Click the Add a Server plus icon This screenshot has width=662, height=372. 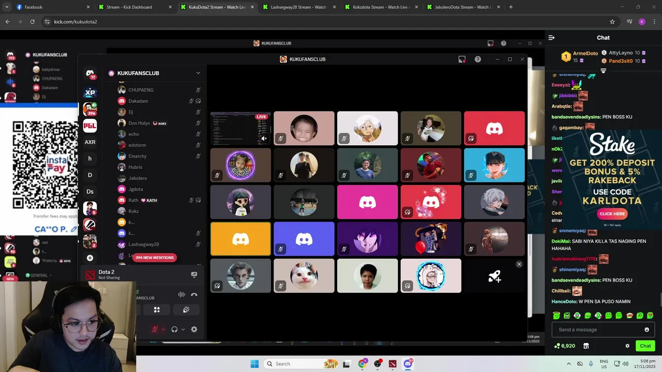point(90,258)
